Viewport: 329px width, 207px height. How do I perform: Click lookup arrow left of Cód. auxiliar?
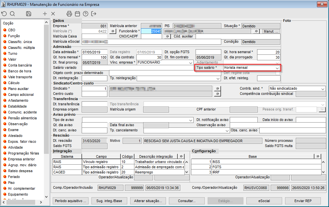tap(167, 37)
